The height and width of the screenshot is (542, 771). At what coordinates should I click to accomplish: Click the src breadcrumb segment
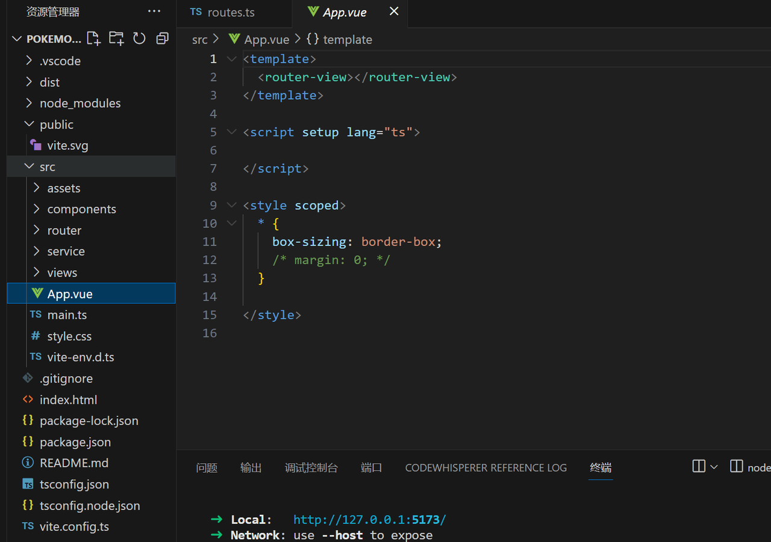tap(199, 40)
